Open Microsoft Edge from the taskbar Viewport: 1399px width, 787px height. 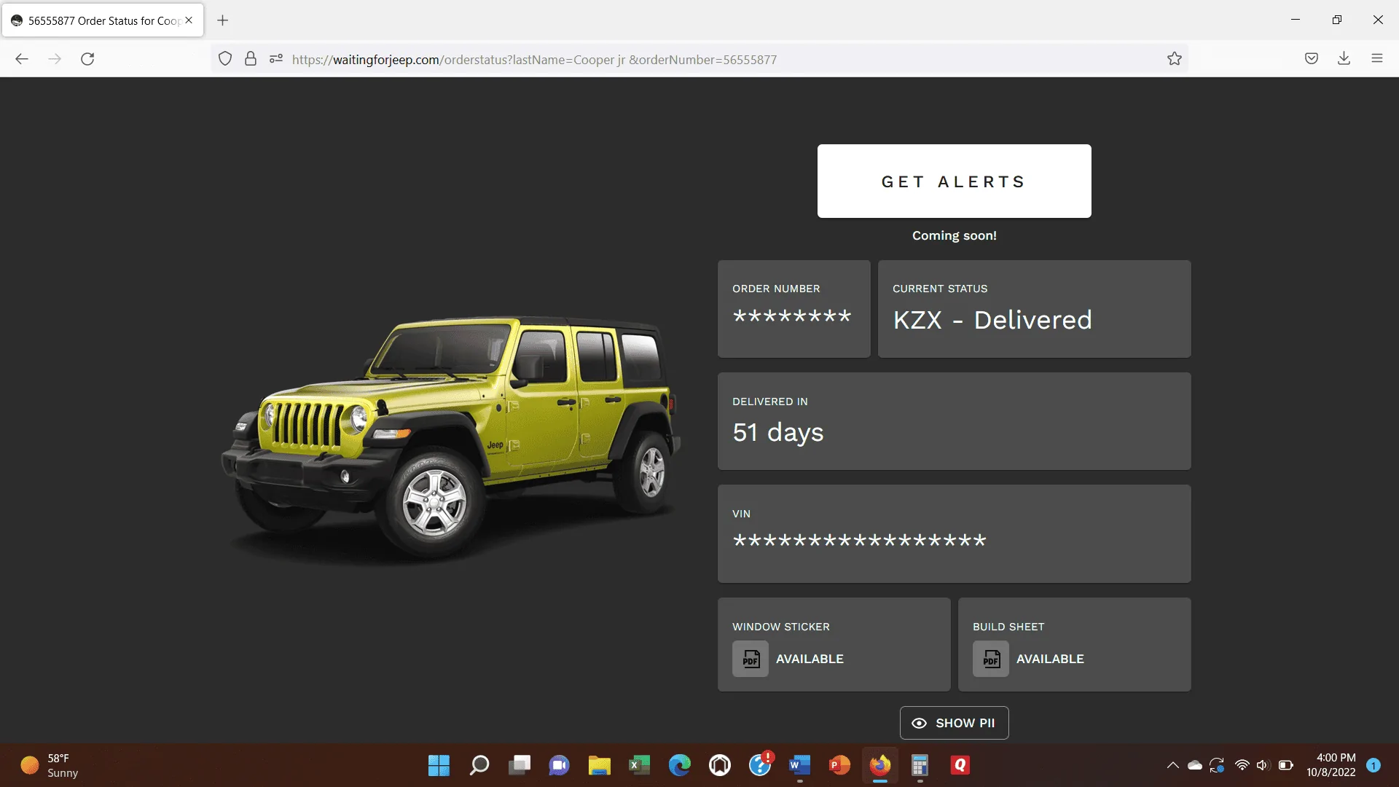[680, 765]
